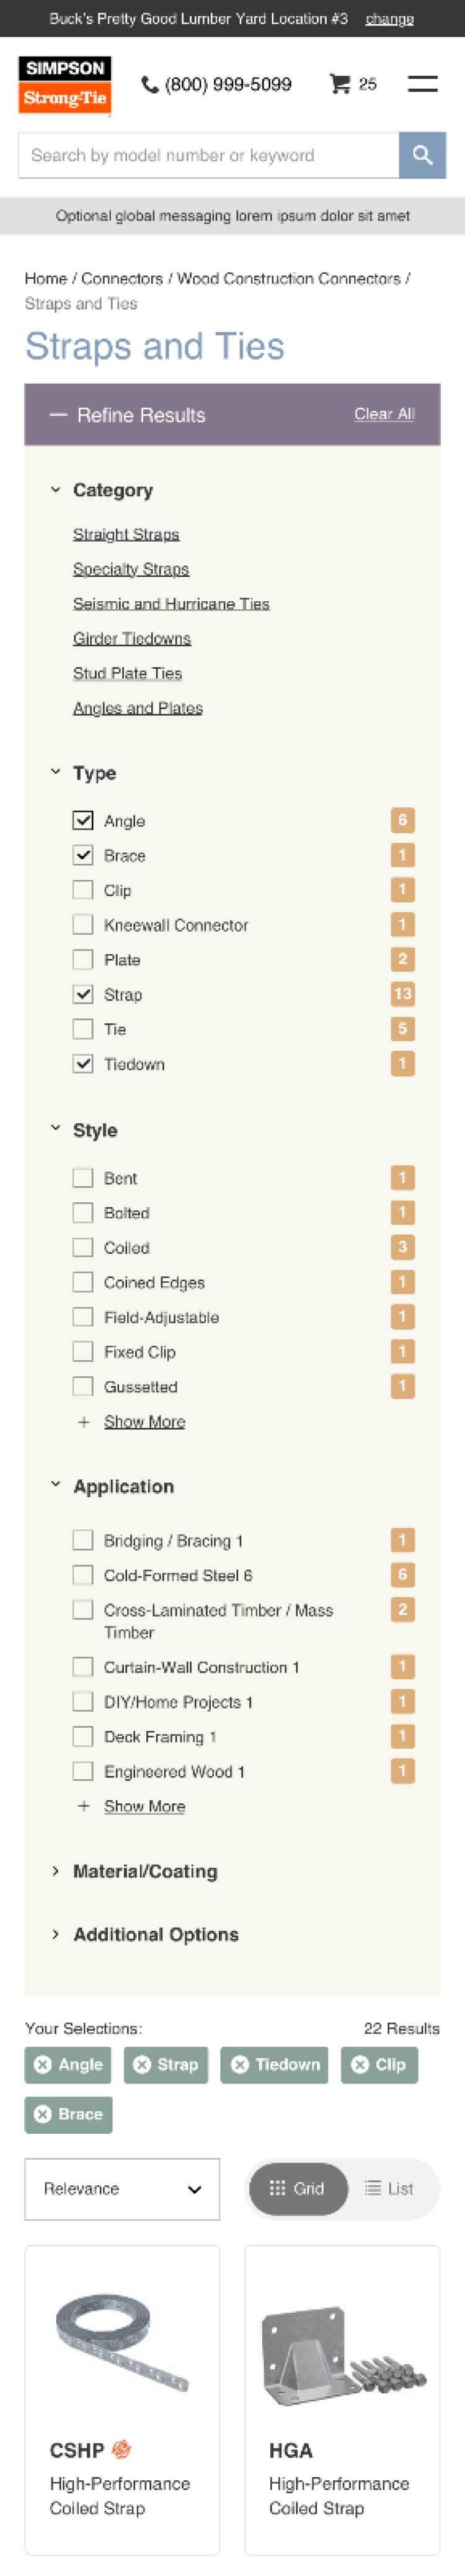Enable the Coiled style checkbox
This screenshot has height=2576, width=465.
click(84, 1248)
